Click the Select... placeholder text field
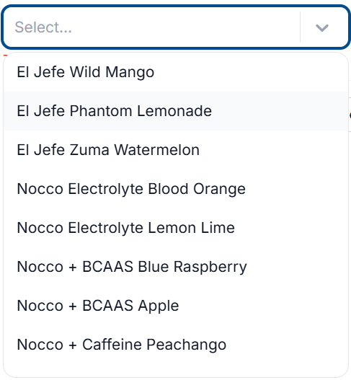 [x=151, y=27]
